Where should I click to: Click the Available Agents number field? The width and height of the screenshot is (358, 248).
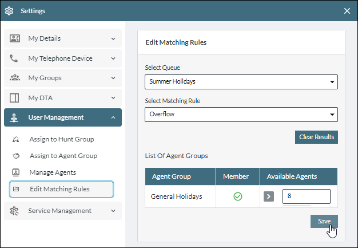coord(306,196)
